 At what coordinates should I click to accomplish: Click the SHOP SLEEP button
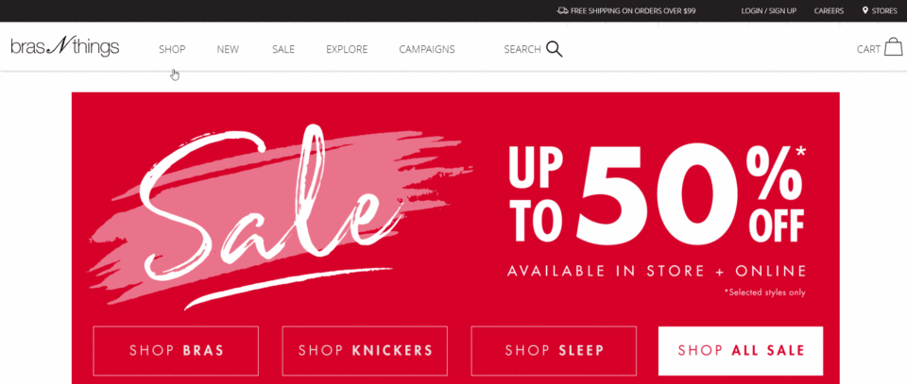coord(554,351)
